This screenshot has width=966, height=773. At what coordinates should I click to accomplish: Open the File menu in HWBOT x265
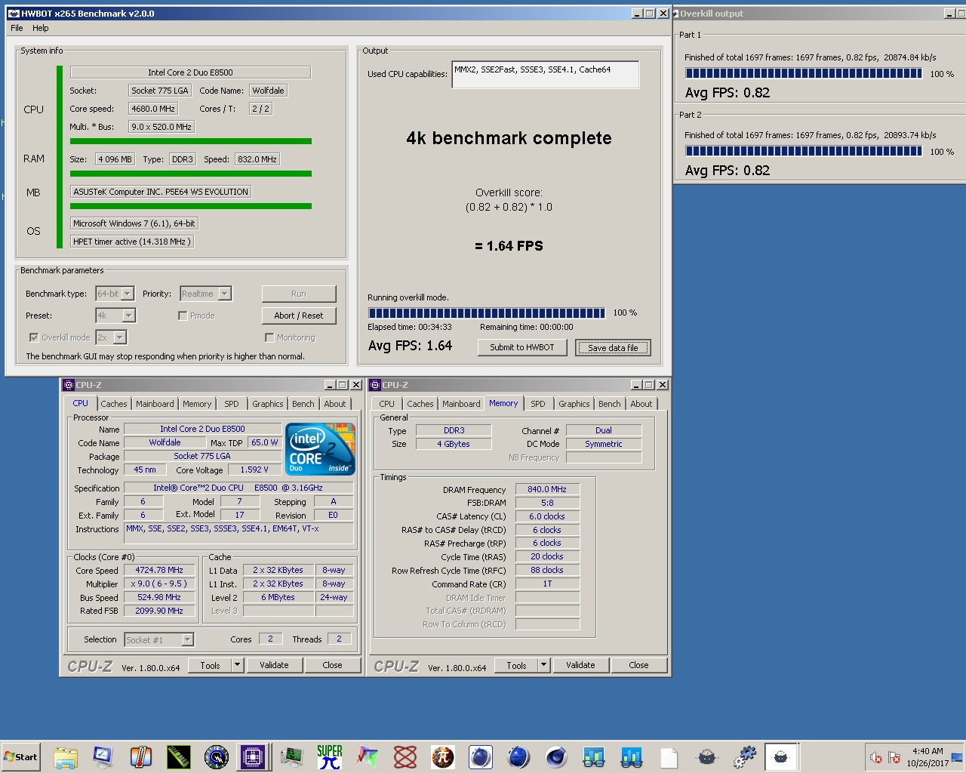click(17, 28)
